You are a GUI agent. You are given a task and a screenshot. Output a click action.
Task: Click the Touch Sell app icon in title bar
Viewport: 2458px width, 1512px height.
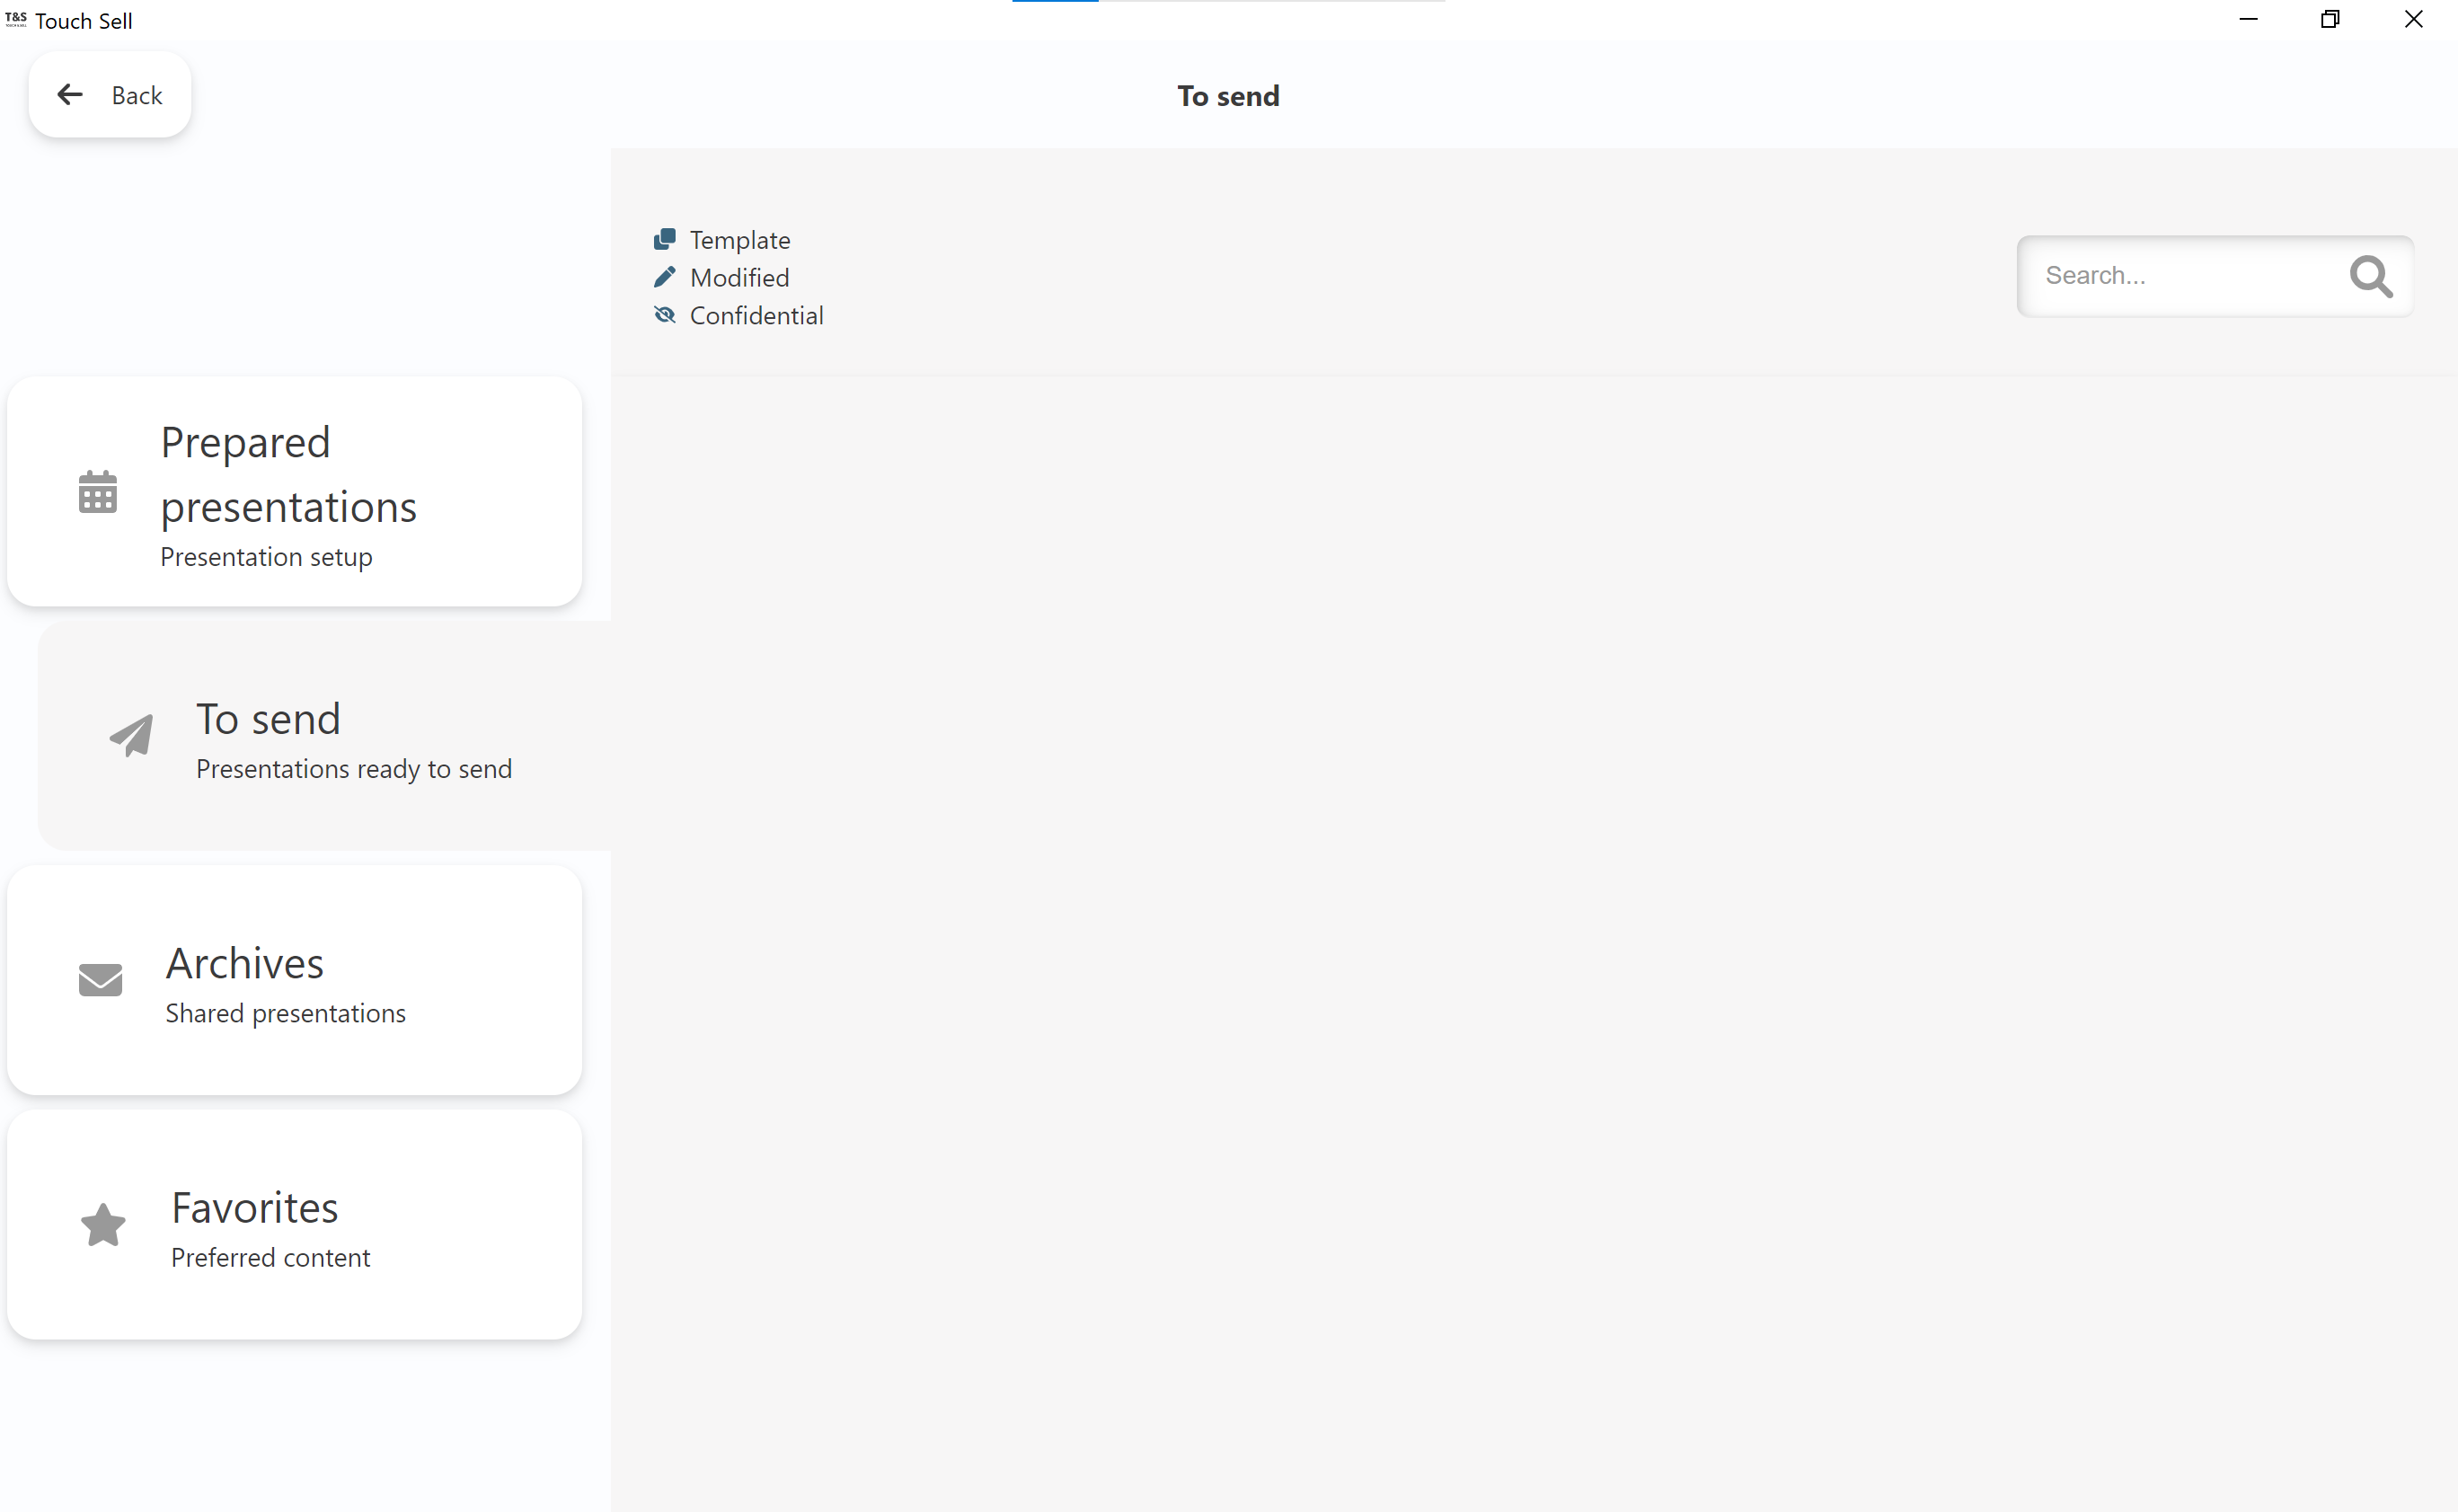16,20
